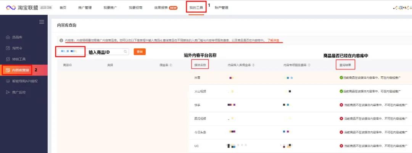
Task: Click the help icon beside 佣金率 header
Action: coord(171,65)
